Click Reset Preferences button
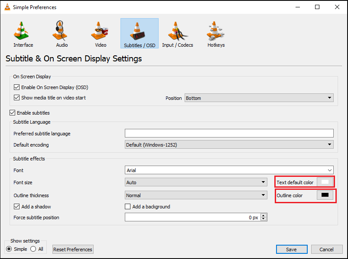 click(73, 249)
